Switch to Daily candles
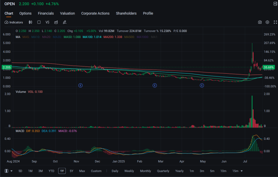This screenshot has height=177, width=278. [x=115, y=171]
